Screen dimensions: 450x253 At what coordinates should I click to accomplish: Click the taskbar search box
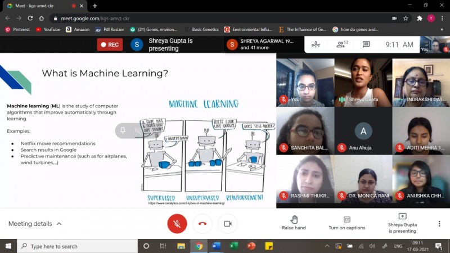78,246
